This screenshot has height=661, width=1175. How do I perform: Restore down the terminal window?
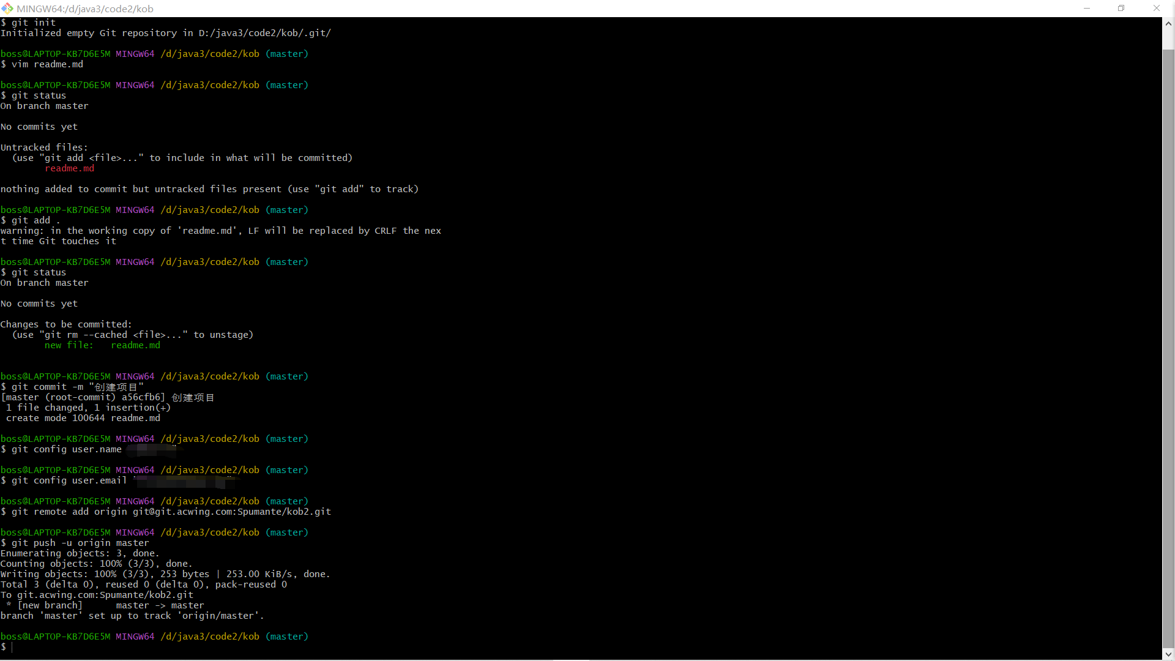(1121, 8)
